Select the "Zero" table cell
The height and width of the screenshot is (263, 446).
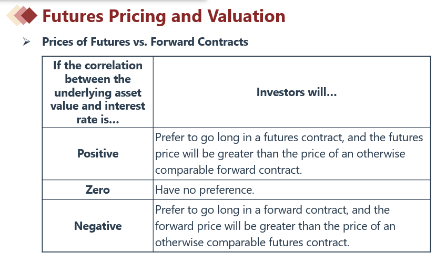coord(98,190)
